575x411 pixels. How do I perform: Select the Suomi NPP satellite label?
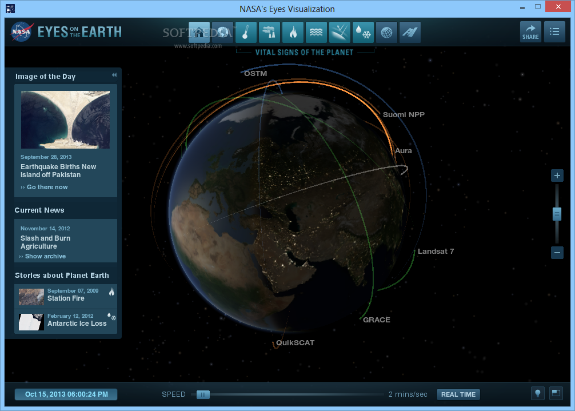click(404, 115)
